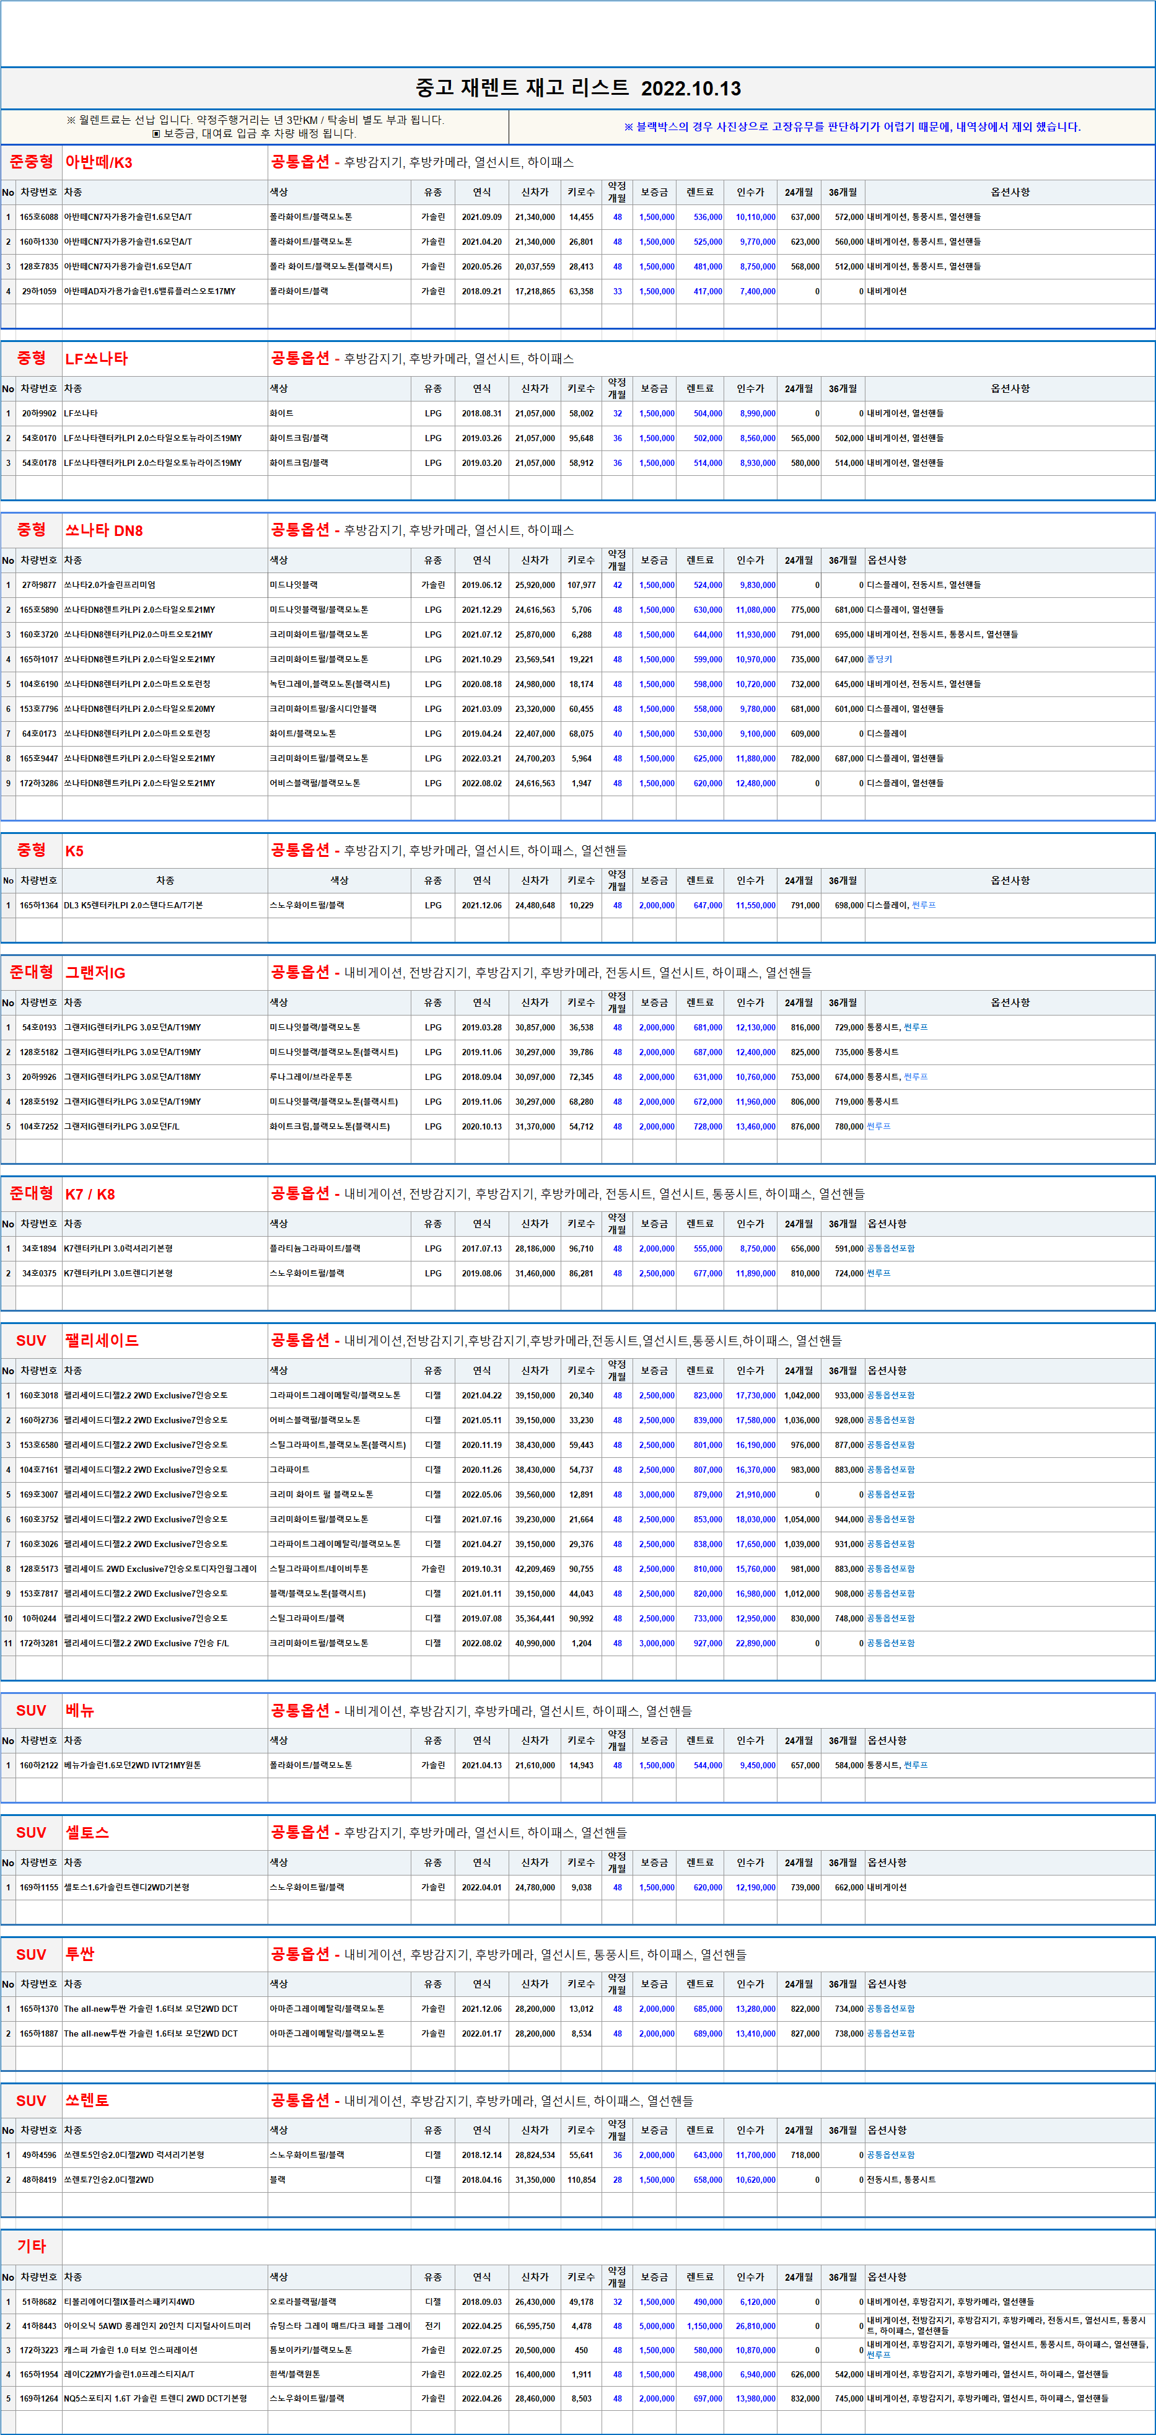Click option cell '전동시트, 통풍시트'
Viewport: 1156px width, 2435px height.
902,2181
